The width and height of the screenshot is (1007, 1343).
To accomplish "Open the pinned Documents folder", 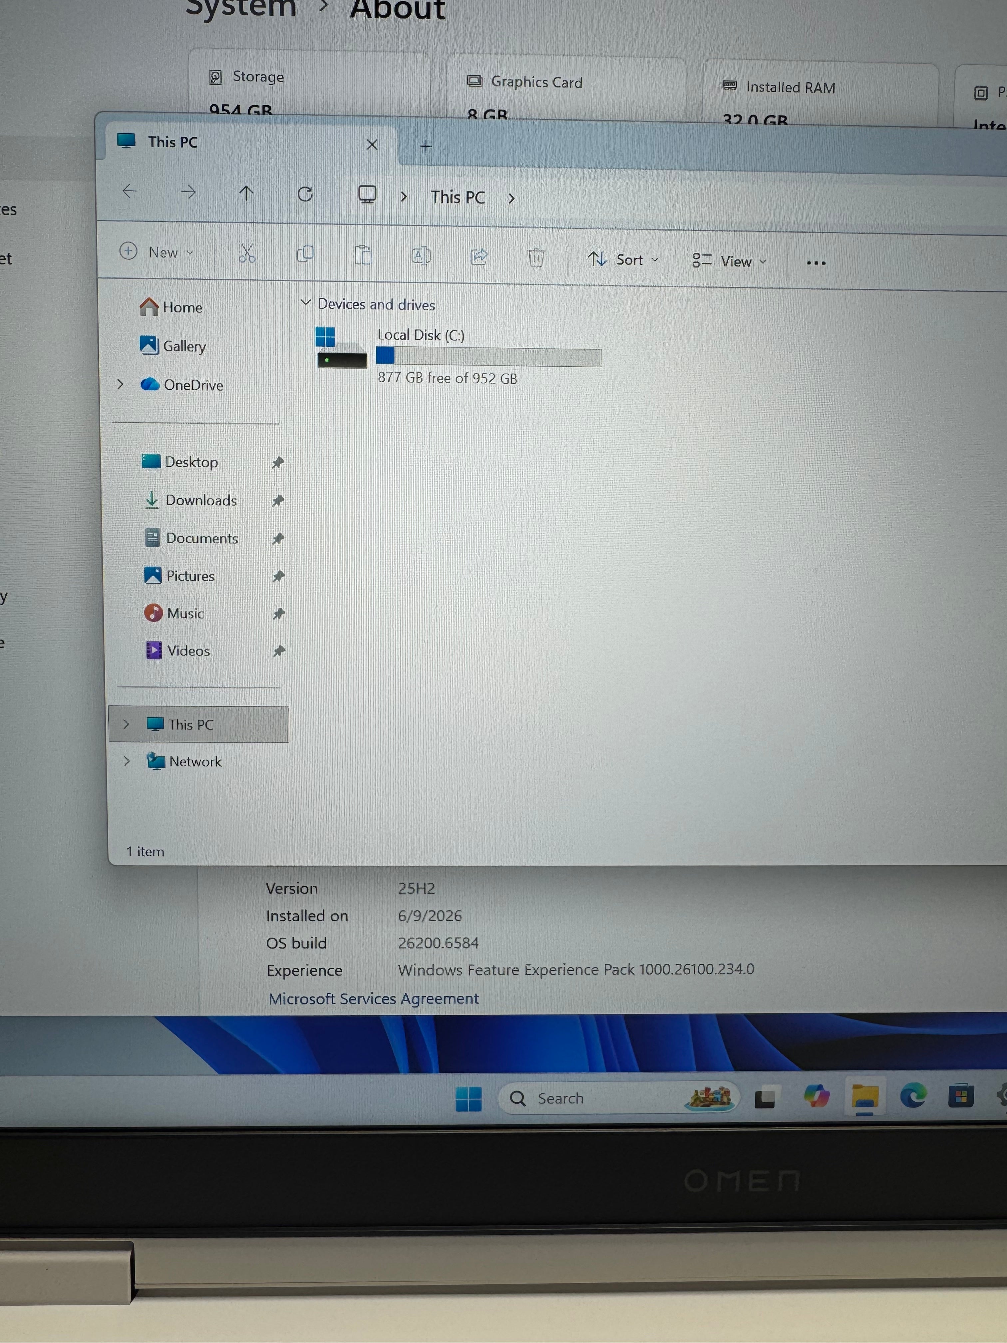I will [x=192, y=539].
